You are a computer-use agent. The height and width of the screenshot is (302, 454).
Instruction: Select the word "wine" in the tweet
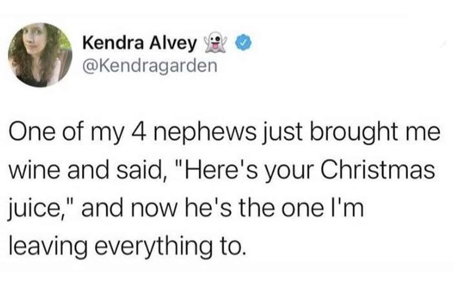pos(35,170)
